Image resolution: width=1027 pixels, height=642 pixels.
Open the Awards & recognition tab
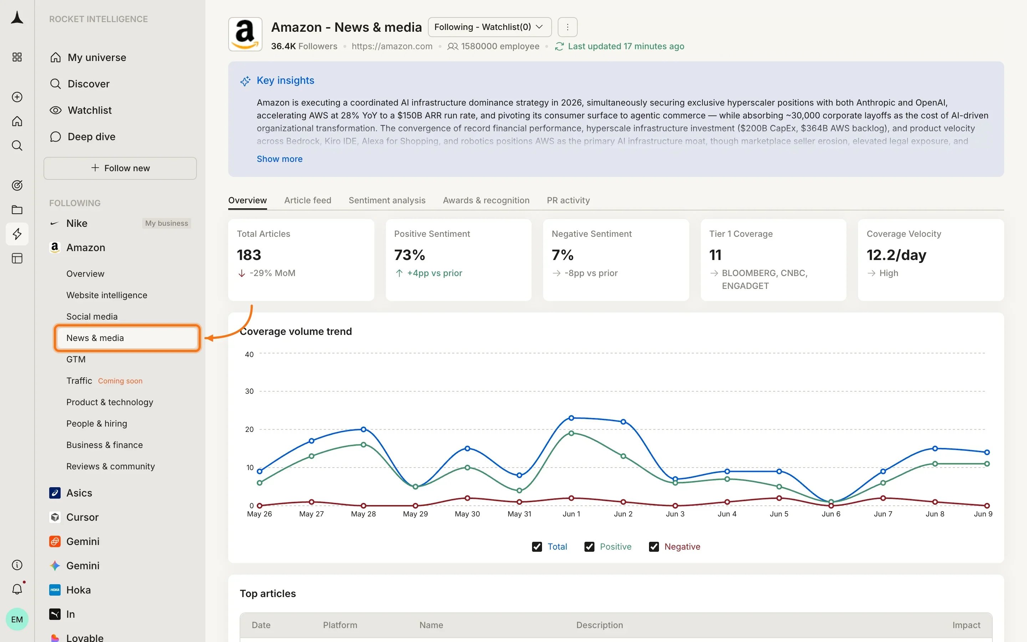click(x=486, y=200)
